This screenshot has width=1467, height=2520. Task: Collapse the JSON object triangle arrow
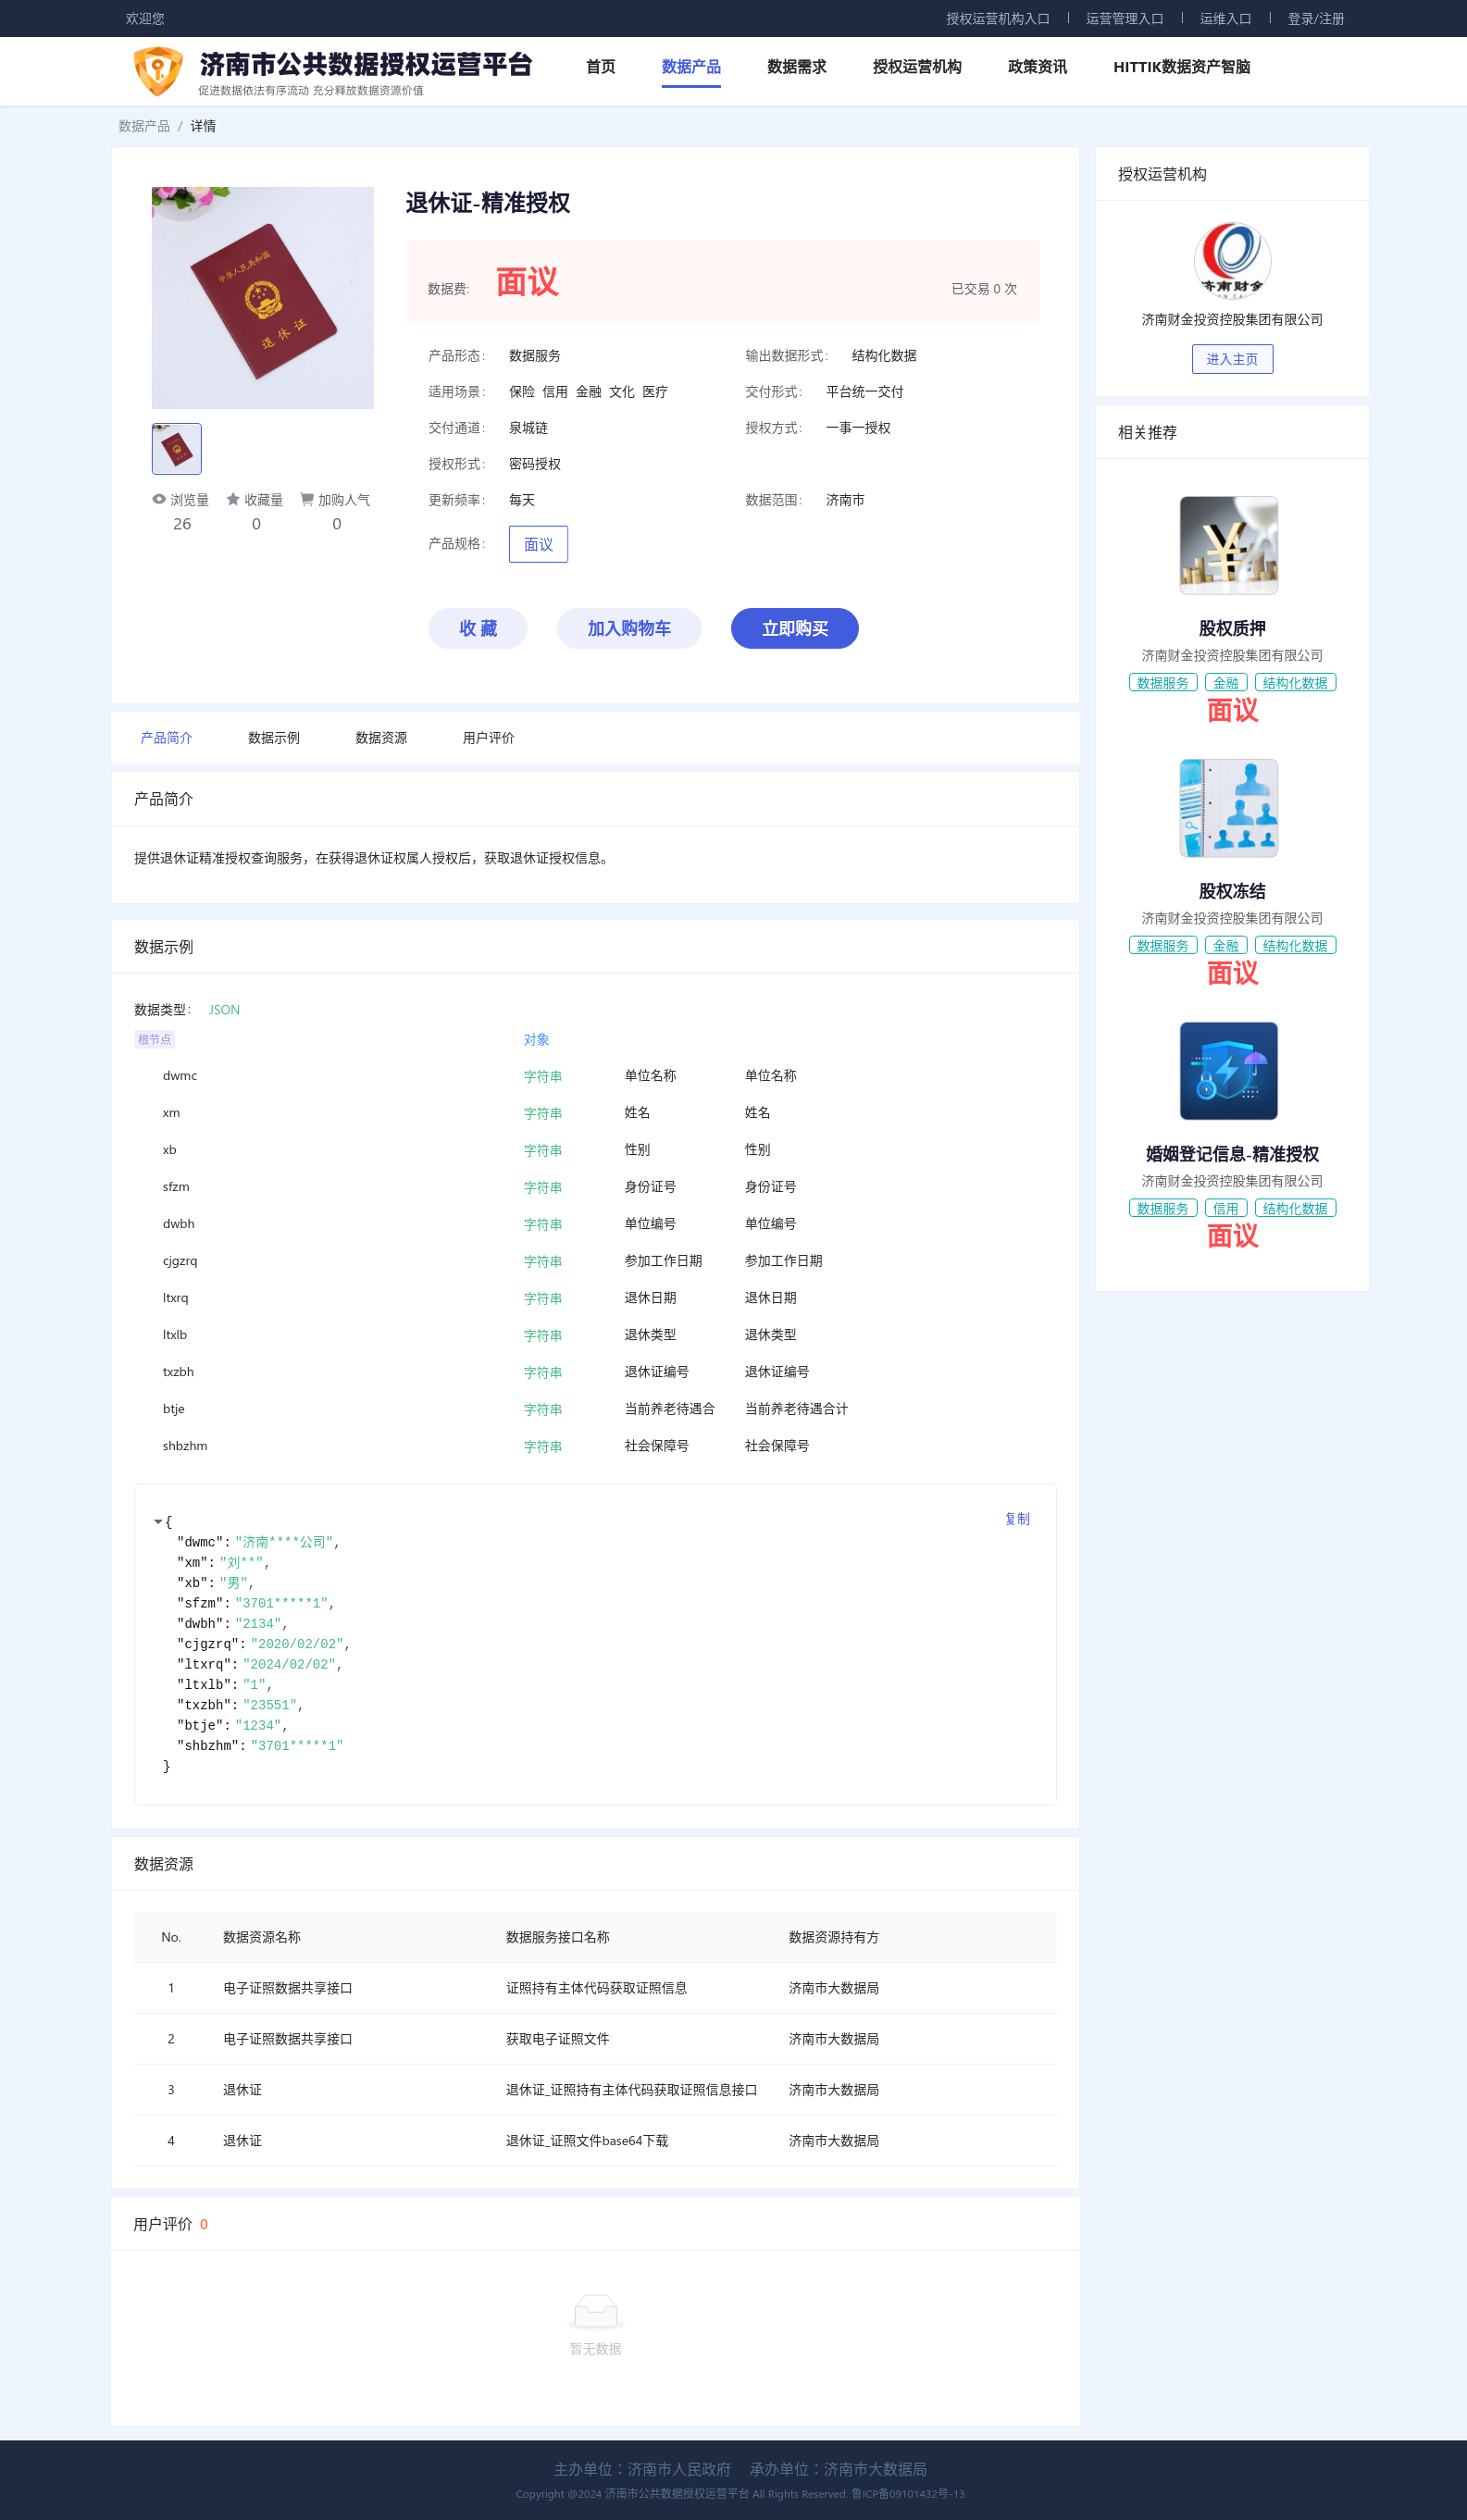coord(158,1522)
